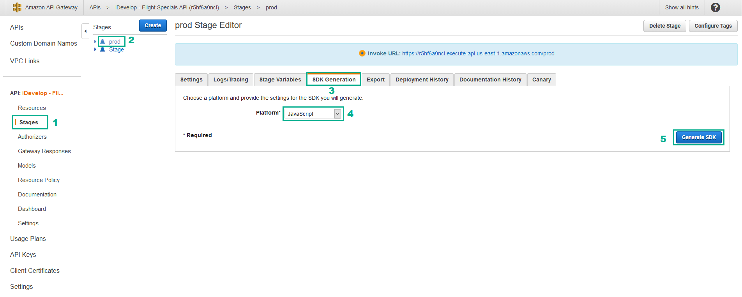Viewport: 742px width, 297px height.
Task: Click the prod stage icon
Action: click(x=102, y=42)
